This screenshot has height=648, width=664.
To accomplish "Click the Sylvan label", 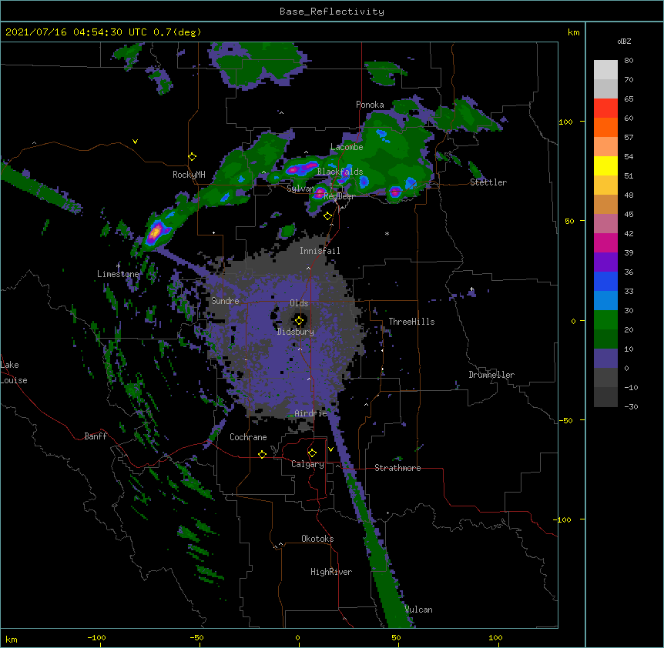I will click(x=300, y=189).
